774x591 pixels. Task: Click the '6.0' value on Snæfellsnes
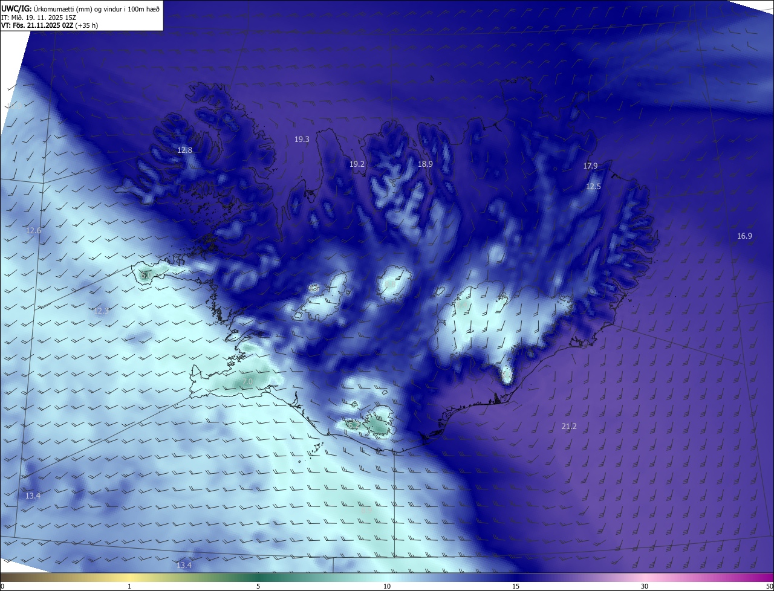(145, 275)
